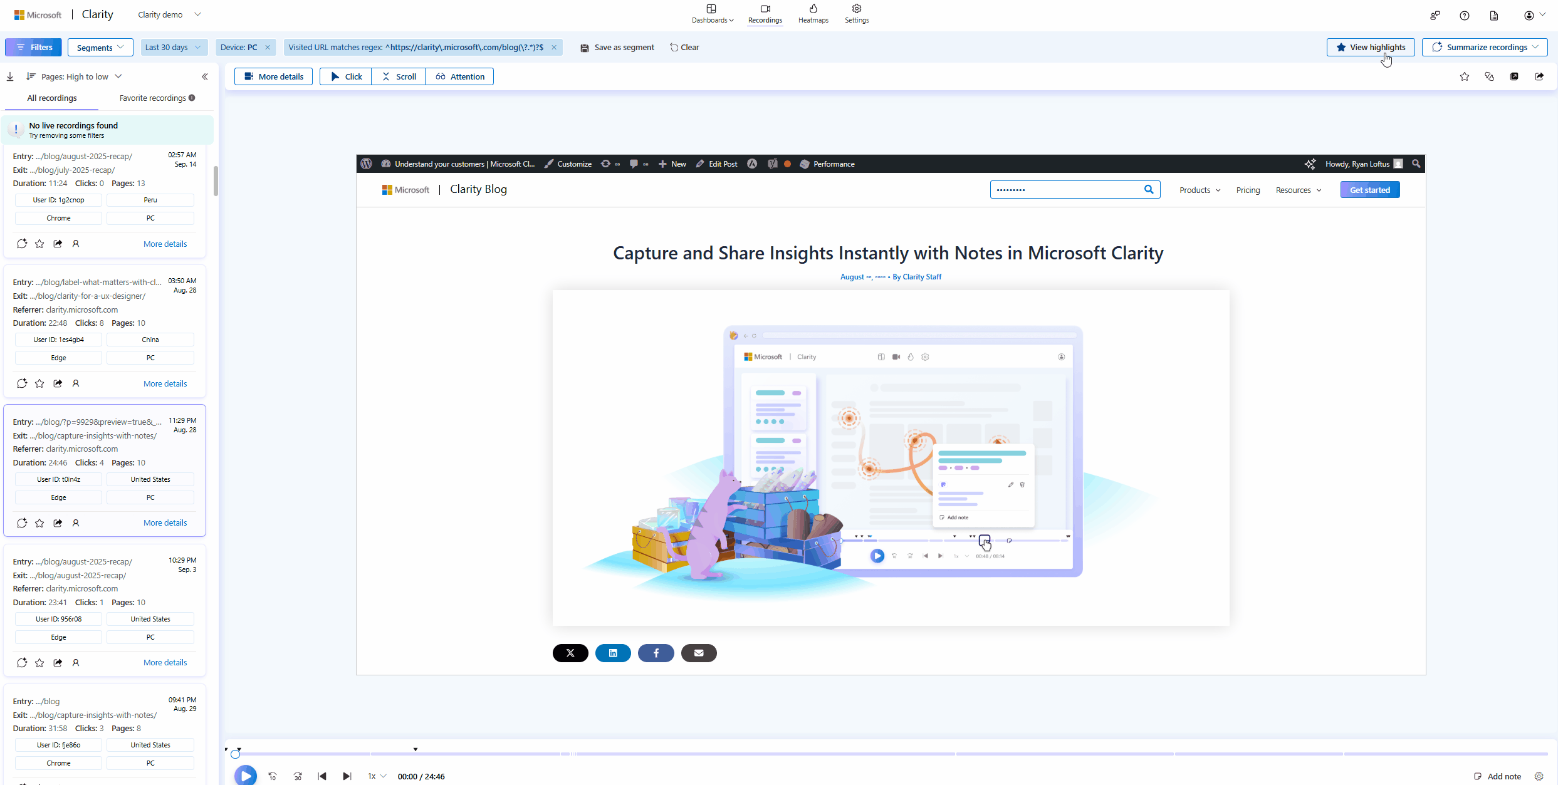The image size is (1558, 785).
Task: Click the View highlights button
Action: point(1370,47)
